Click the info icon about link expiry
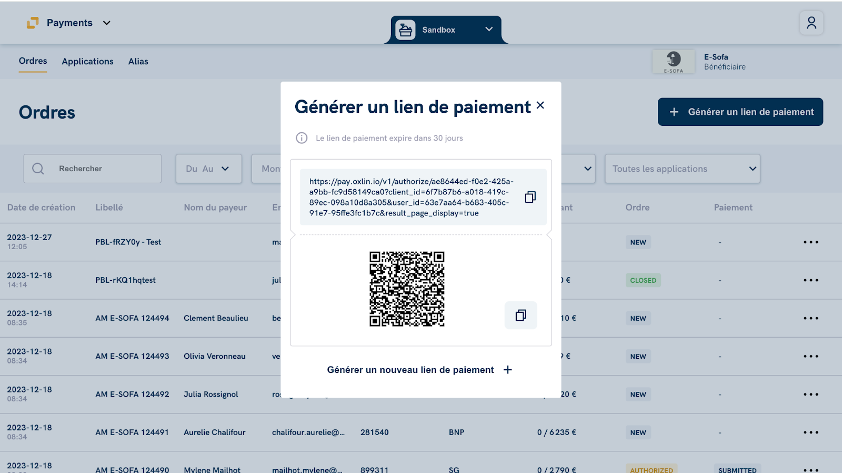Image resolution: width=842 pixels, height=473 pixels. coord(302,138)
